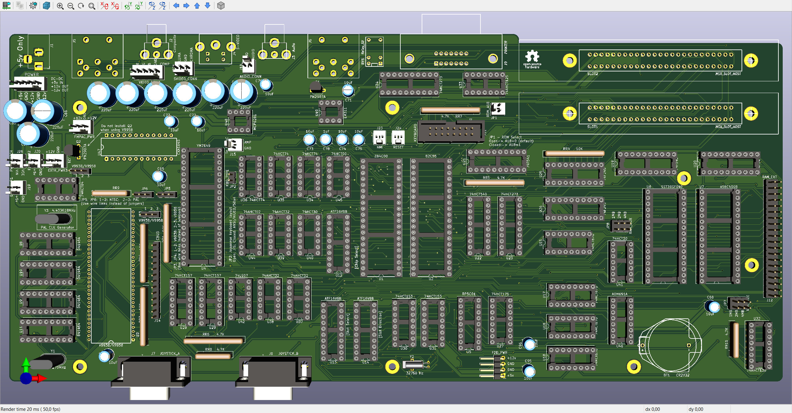
Task: Click the Z84C00 chip socket on board
Action: coord(381,218)
